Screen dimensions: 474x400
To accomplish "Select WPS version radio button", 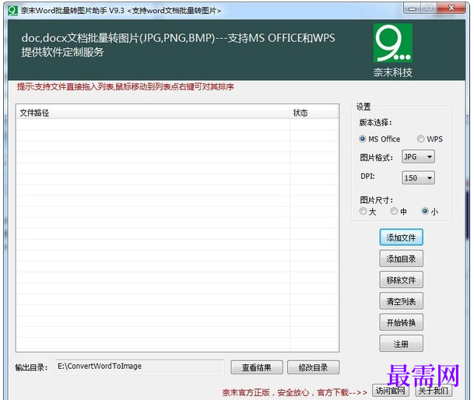I will pyautogui.click(x=420, y=139).
